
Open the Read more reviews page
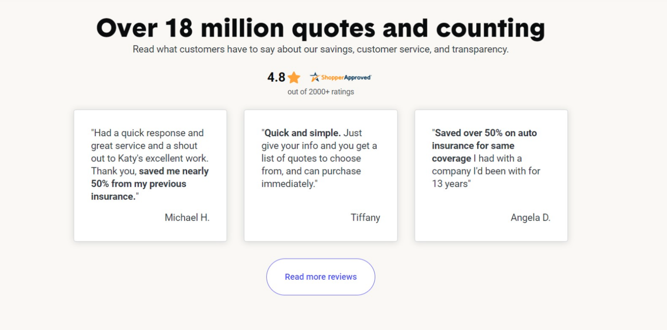(320, 277)
